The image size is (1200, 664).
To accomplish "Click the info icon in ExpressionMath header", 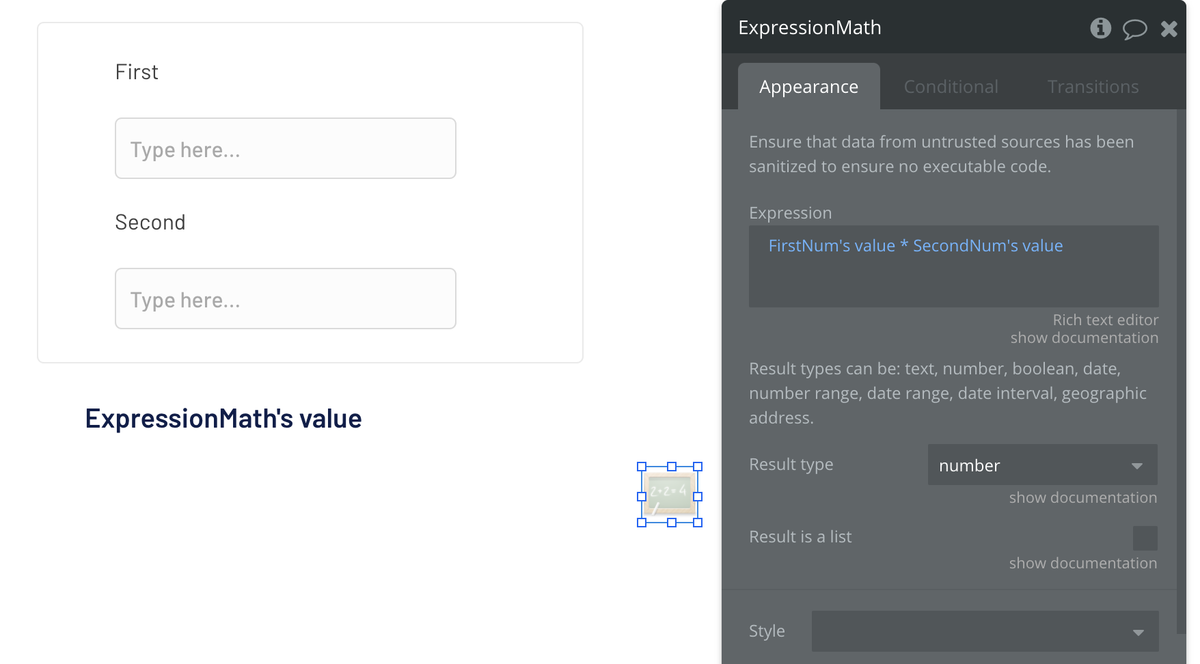I will pyautogui.click(x=1100, y=28).
